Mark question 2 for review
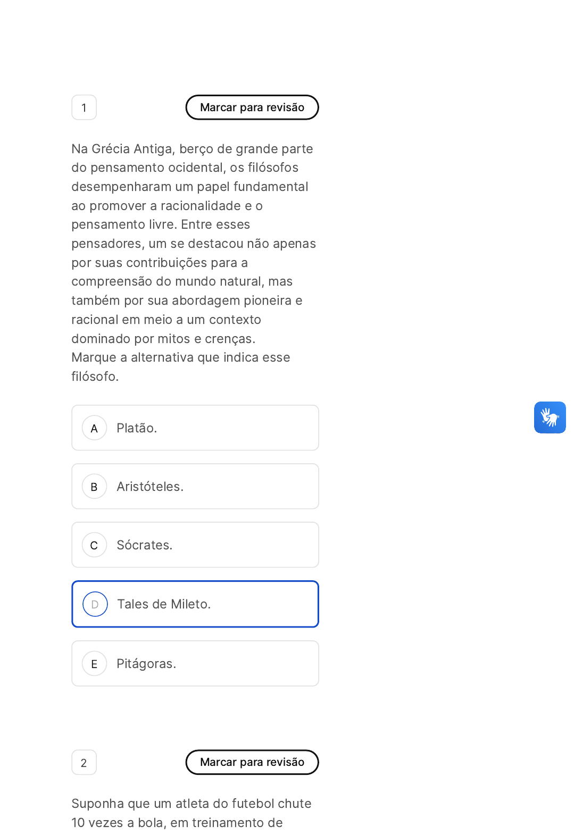The width and height of the screenshot is (574, 835). coord(252,762)
